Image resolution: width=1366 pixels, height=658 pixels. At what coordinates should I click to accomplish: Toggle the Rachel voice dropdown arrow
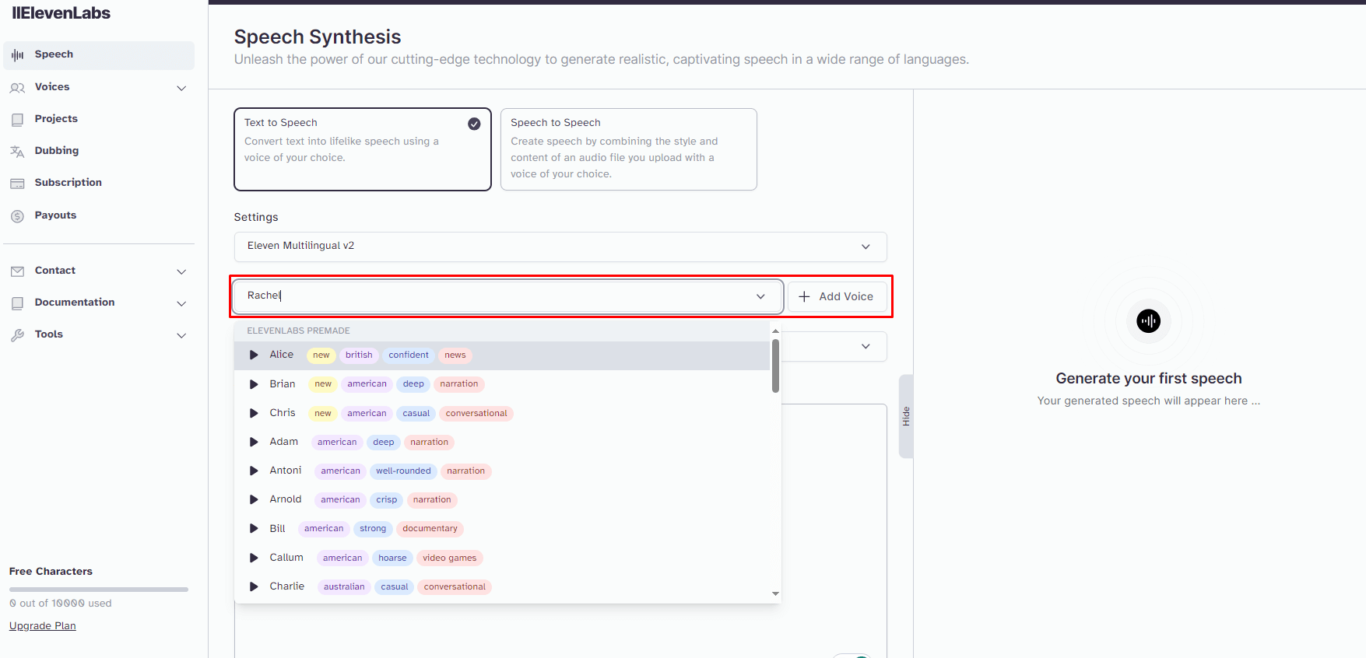click(760, 296)
